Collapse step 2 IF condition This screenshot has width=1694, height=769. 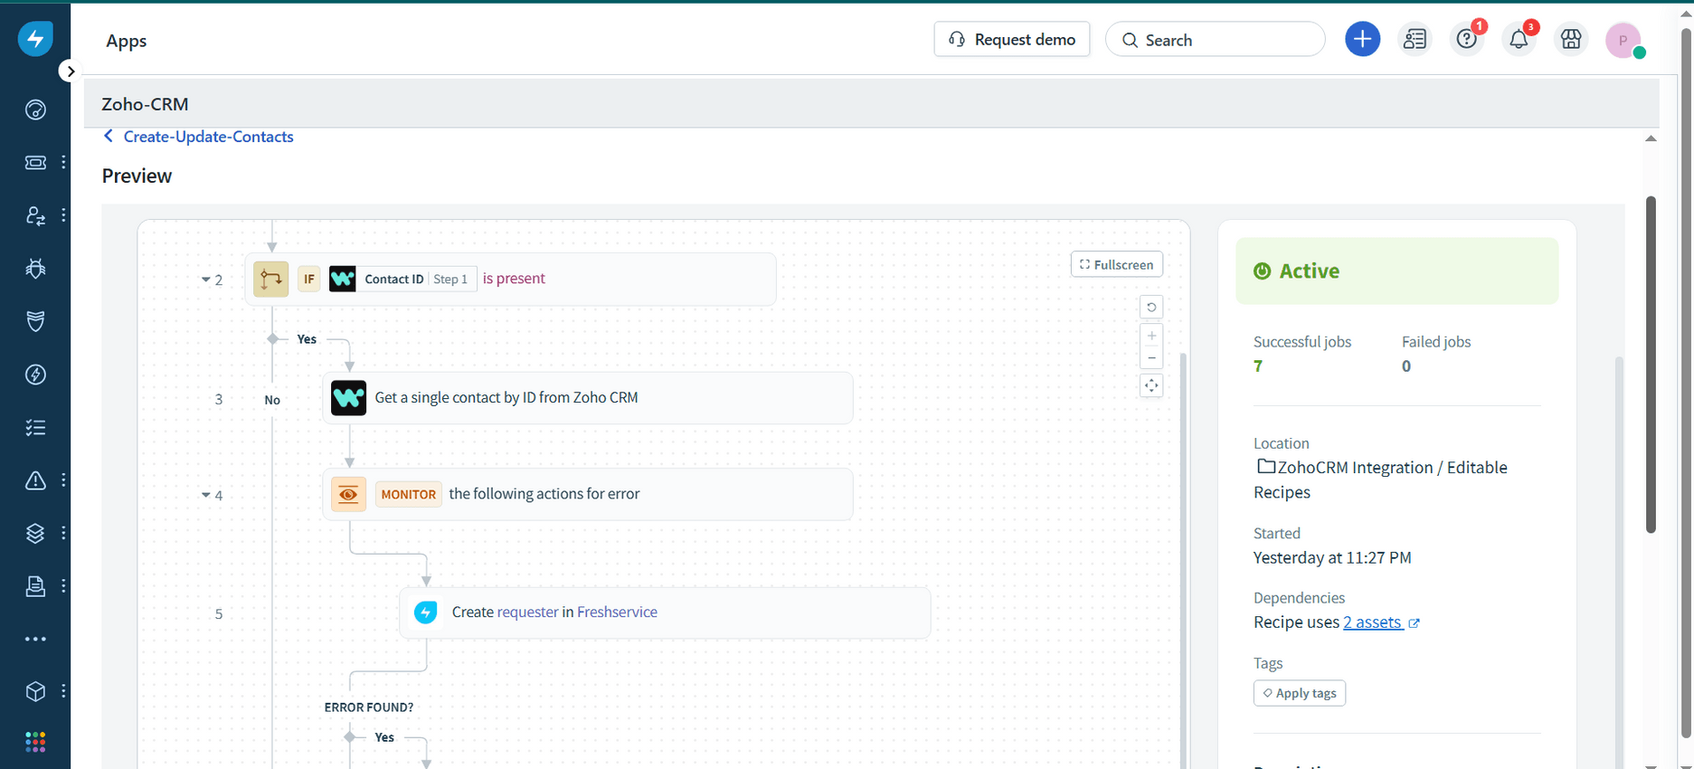205,280
